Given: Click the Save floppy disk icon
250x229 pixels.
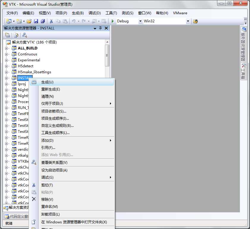Looking at the screenshot, I should [x=36, y=21].
